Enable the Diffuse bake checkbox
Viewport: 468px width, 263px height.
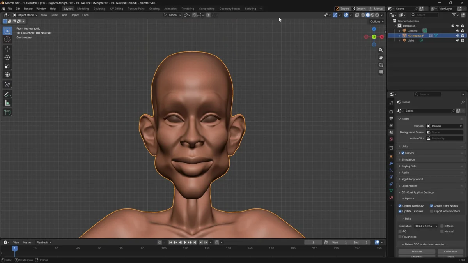(442, 226)
